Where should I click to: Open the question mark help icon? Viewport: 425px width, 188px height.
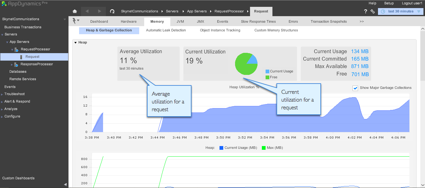point(366,11)
